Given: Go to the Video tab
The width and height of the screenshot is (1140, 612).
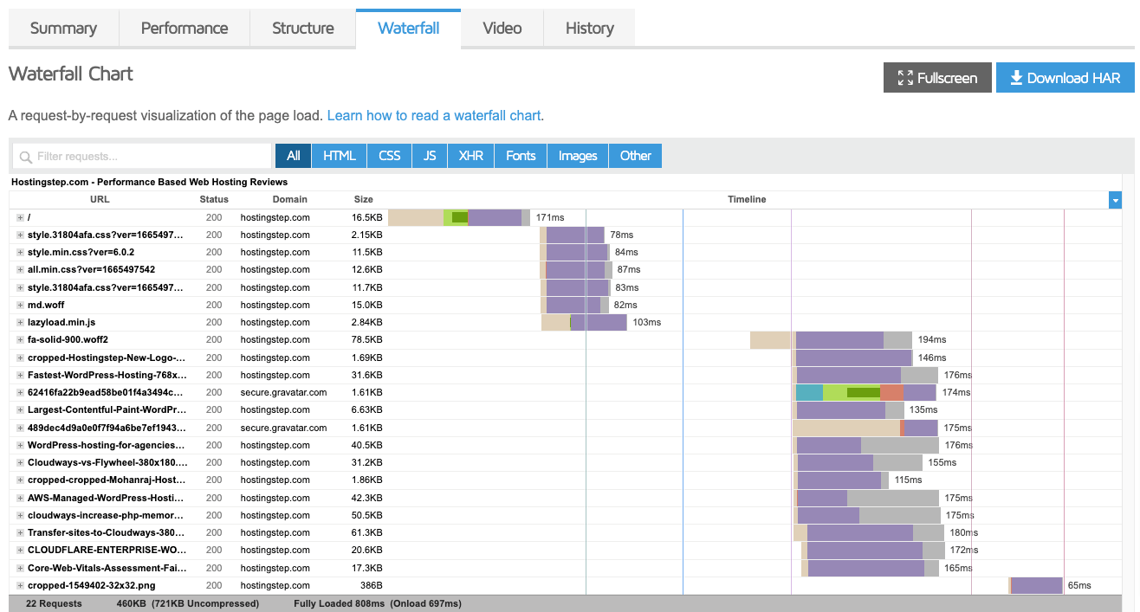Looking at the screenshot, I should (502, 28).
